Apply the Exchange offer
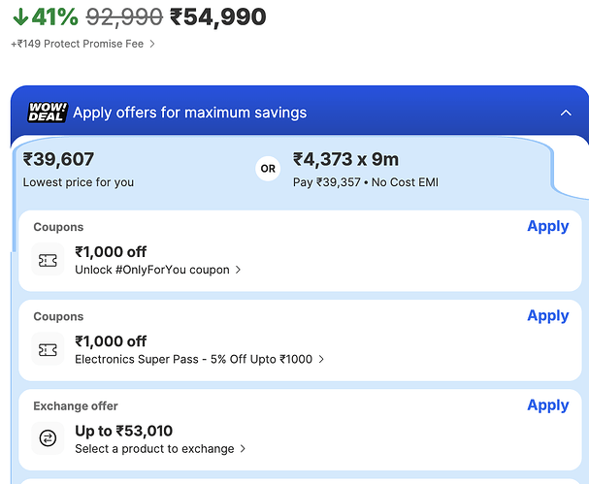 pos(547,405)
